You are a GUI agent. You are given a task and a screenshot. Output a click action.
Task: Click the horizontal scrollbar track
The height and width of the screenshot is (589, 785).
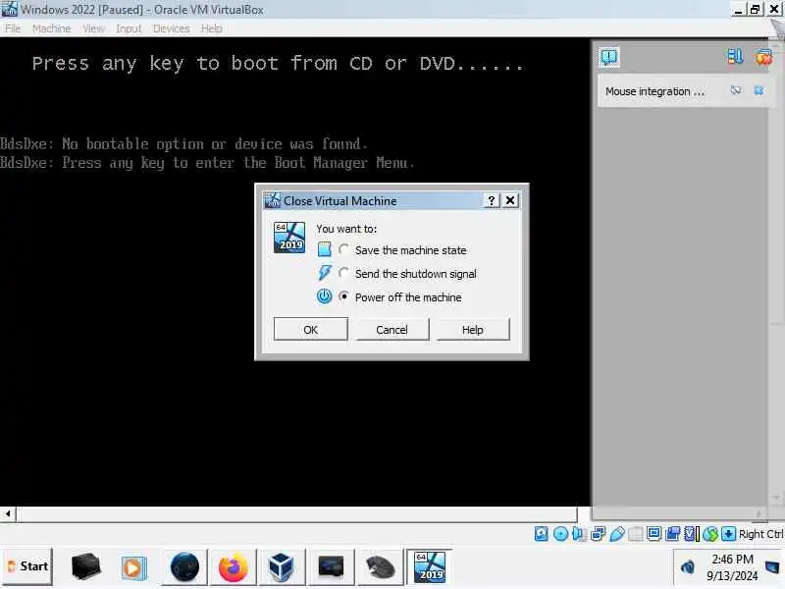click(x=297, y=513)
